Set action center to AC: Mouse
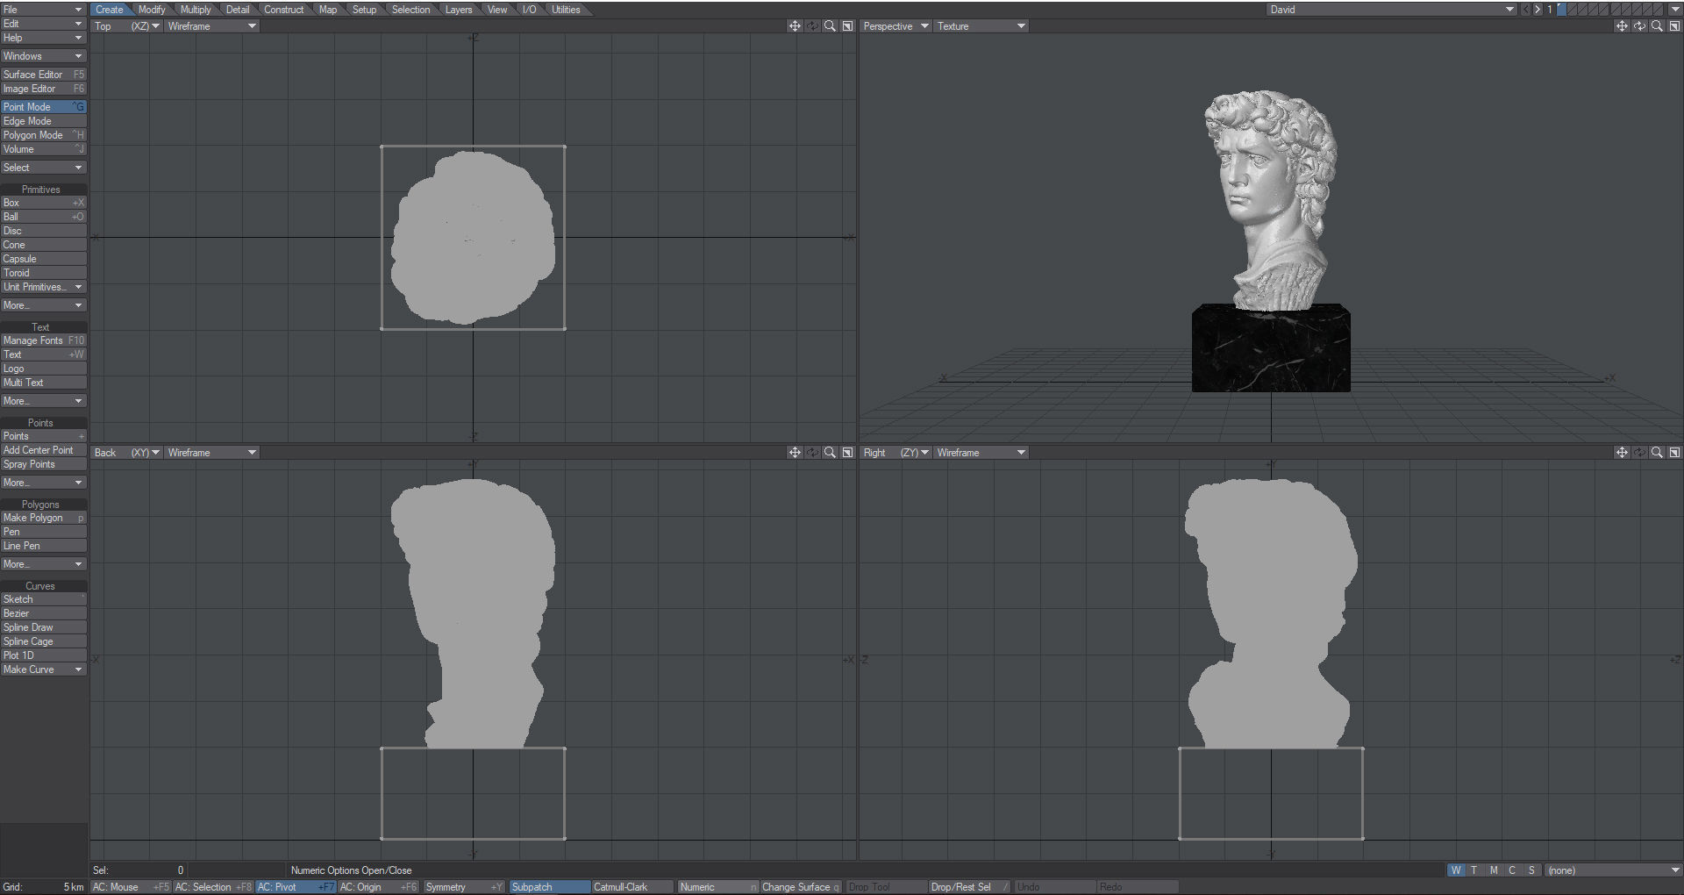The height and width of the screenshot is (895, 1684). pos(131,887)
